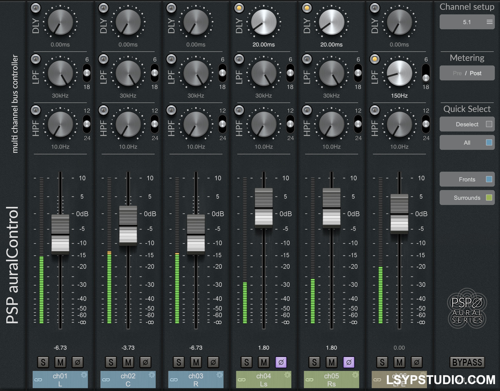500x391 pixels.
Task: Disable low-pass filter on ch06
Action: click(375, 59)
